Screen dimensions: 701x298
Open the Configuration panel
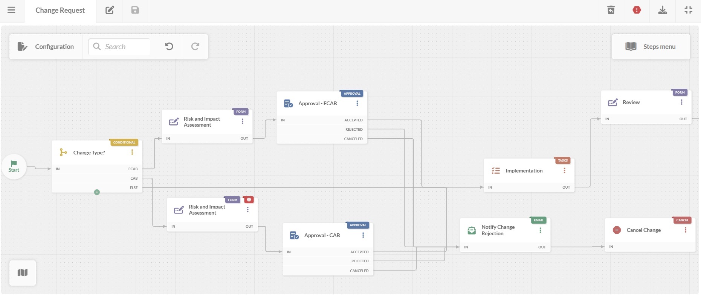46,47
